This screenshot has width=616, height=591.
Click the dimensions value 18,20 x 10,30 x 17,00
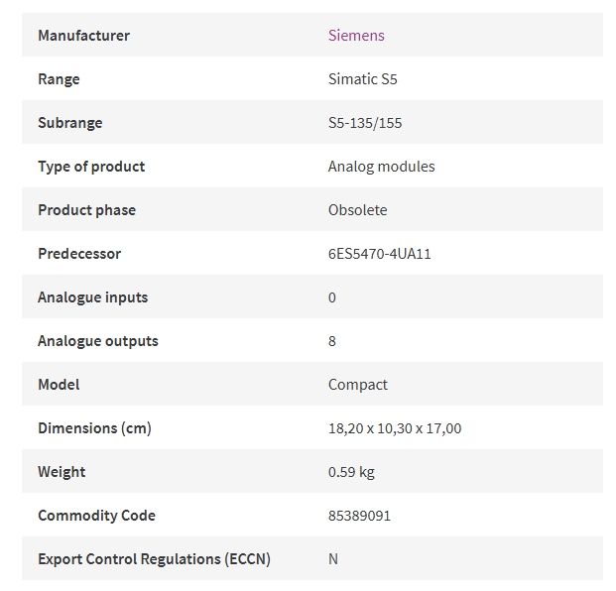pos(395,428)
